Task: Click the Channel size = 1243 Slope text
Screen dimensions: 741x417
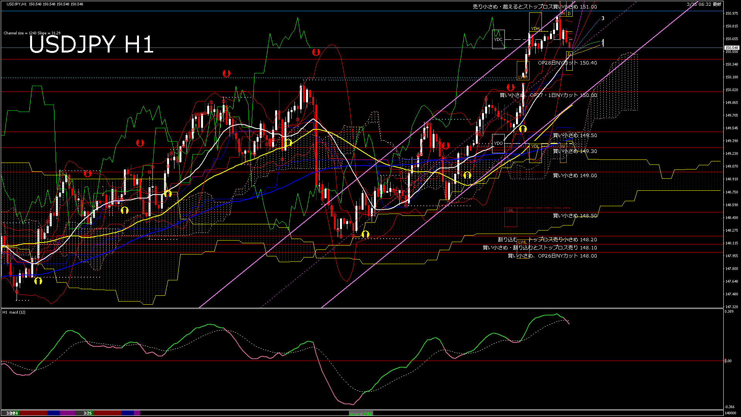Action: [32, 33]
